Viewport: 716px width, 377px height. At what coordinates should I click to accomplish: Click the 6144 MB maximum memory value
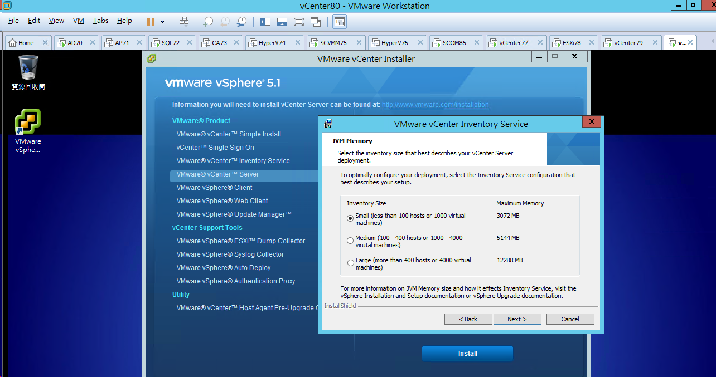(508, 238)
